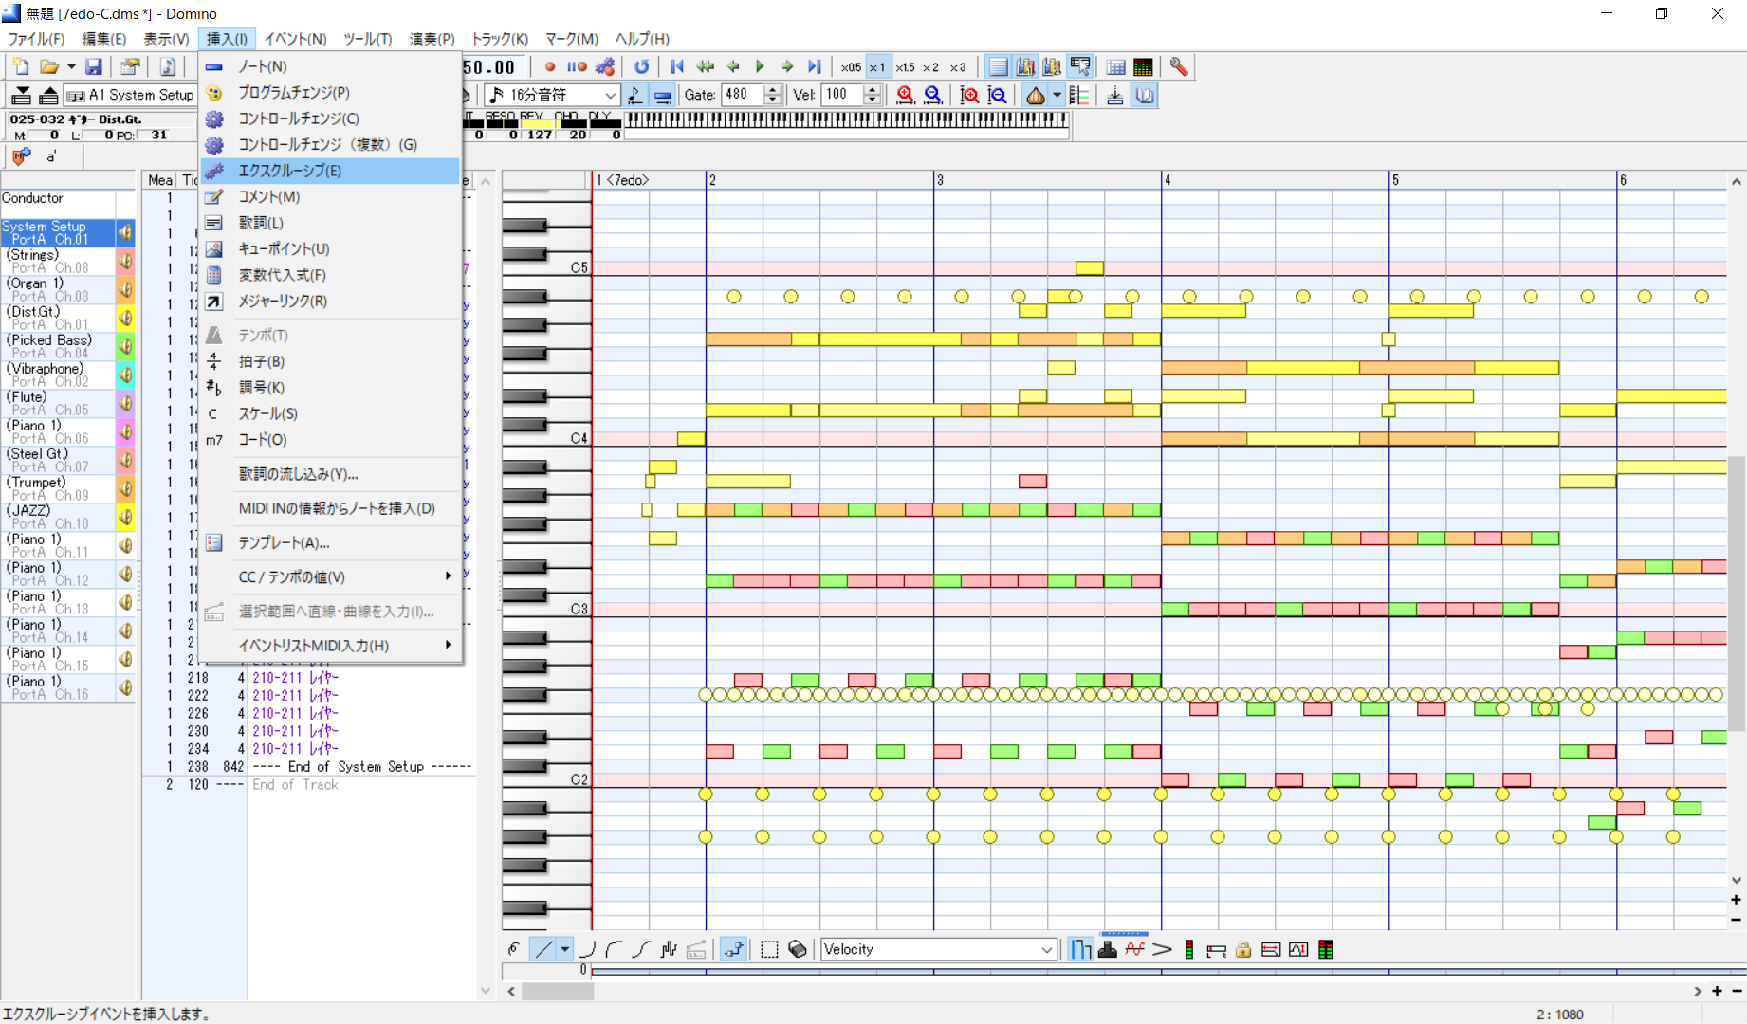Image resolution: width=1747 pixels, height=1024 pixels.
Task: Click the jump to end button
Action: click(814, 66)
